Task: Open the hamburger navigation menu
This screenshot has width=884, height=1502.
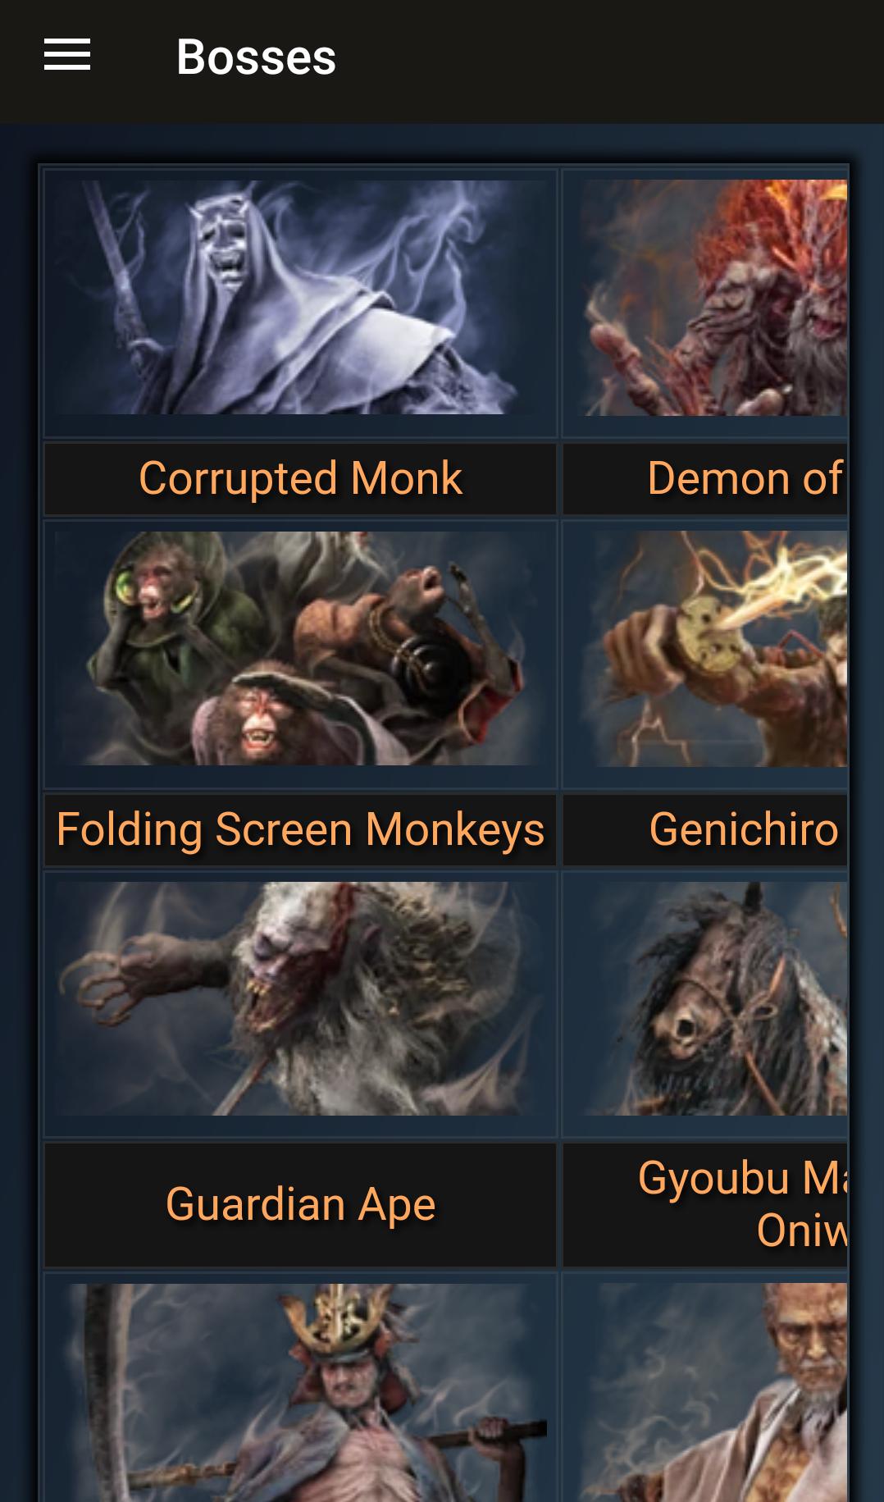Action: [x=67, y=55]
